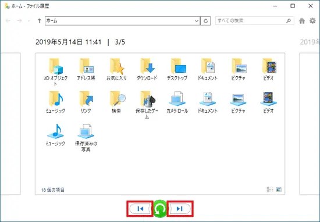The height and width of the screenshot is (222, 320).
Task: Select the ビデオ folder in first row
Action: (x=268, y=70)
